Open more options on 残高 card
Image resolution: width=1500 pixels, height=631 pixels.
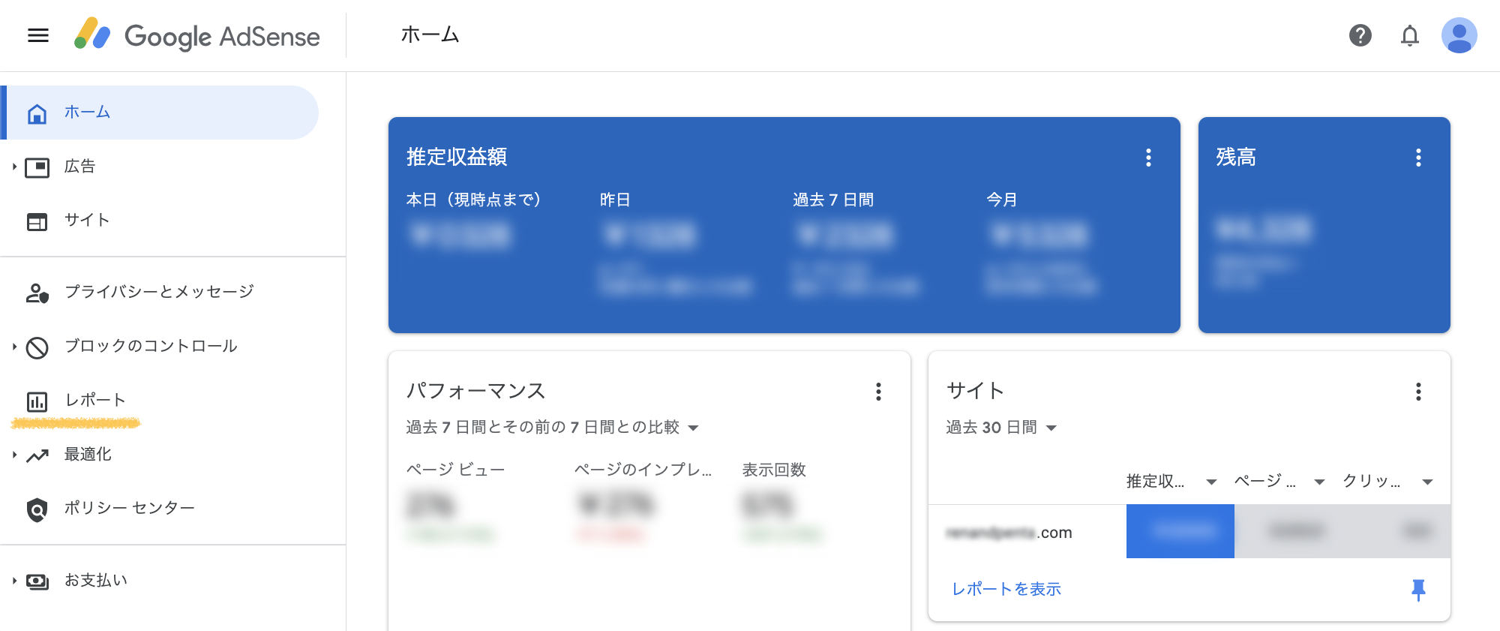click(1418, 157)
